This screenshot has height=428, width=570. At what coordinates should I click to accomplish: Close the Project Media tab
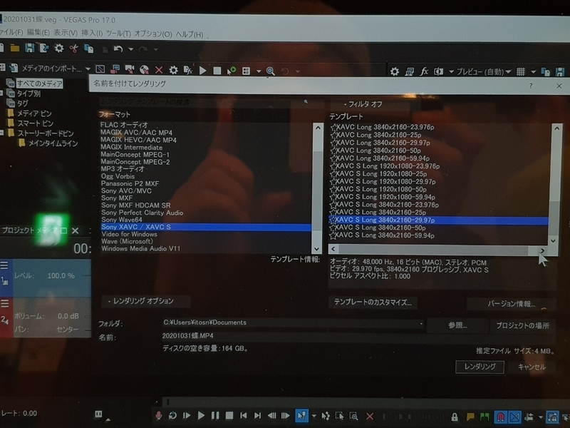tap(76, 230)
